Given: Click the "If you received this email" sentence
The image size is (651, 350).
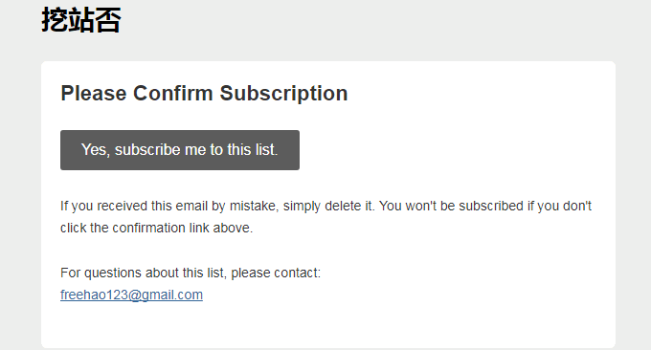Looking at the screenshot, I should tap(217, 207).
